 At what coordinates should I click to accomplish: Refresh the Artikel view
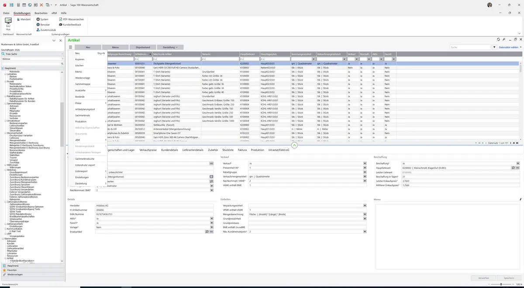pyautogui.click(x=499, y=40)
